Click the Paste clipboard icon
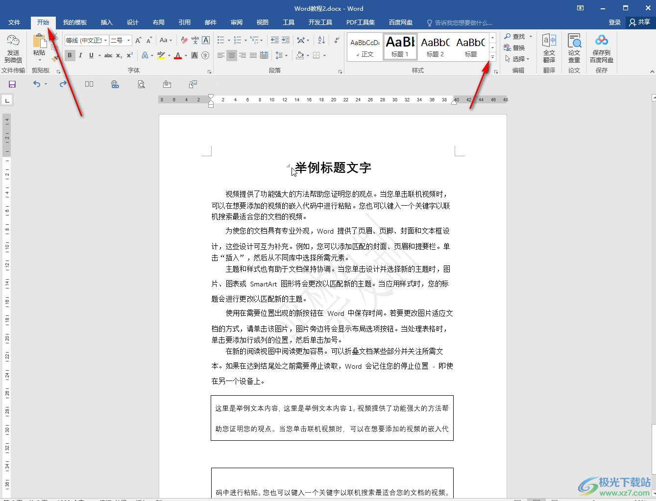This screenshot has height=501, width=656. click(x=39, y=42)
